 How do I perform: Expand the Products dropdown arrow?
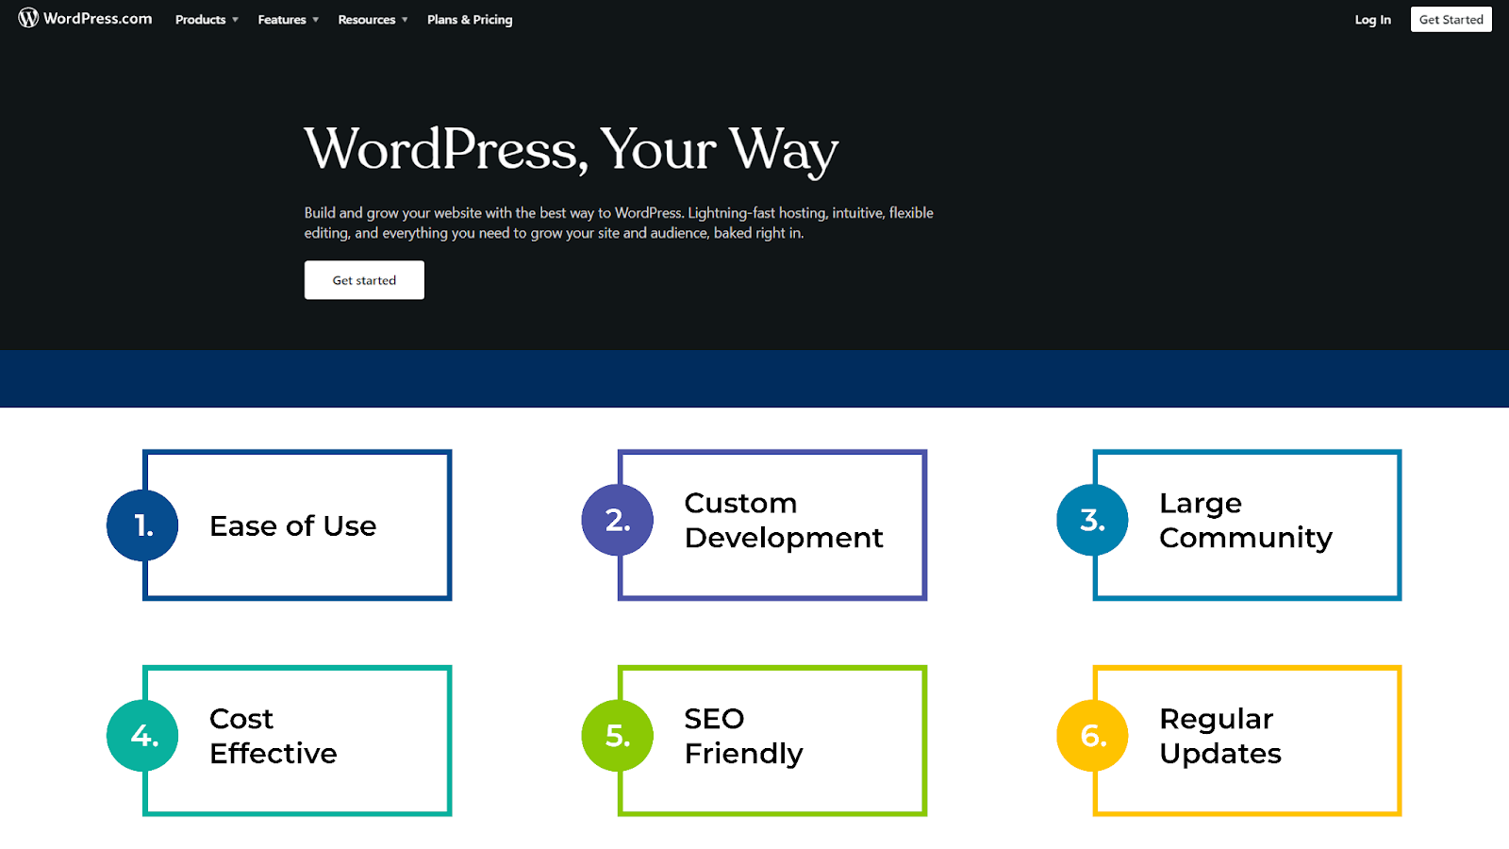(235, 20)
